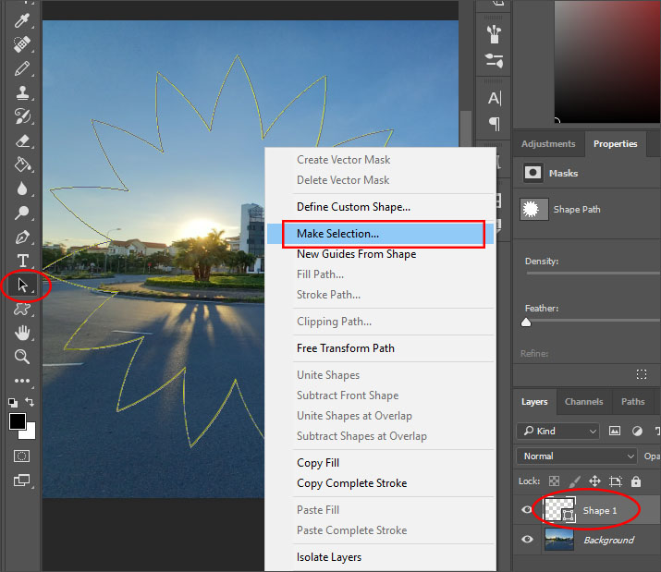Select the Clone Stamp tool

click(22, 92)
